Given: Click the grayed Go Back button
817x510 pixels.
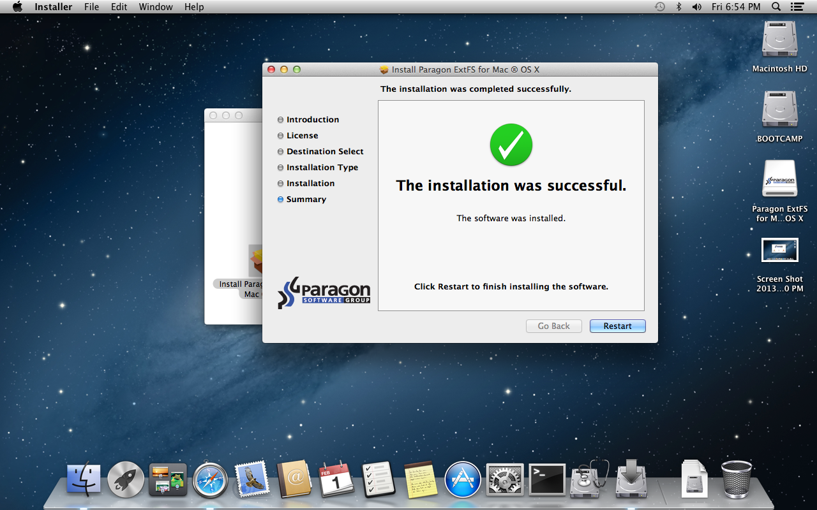Looking at the screenshot, I should point(553,326).
